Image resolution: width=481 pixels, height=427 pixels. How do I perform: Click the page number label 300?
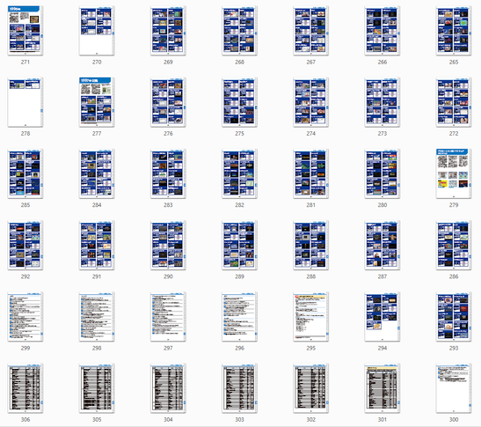[454, 420]
